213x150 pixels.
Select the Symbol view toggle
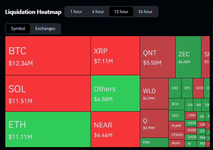click(x=18, y=29)
